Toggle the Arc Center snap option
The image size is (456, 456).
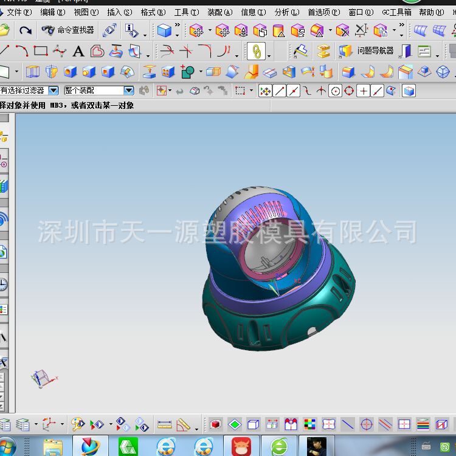[x=335, y=91]
